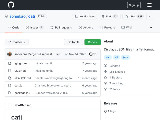Image resolution: width=160 pixels, height=120 pixels.
Task: Click the Go to file button
Action: [73, 42]
